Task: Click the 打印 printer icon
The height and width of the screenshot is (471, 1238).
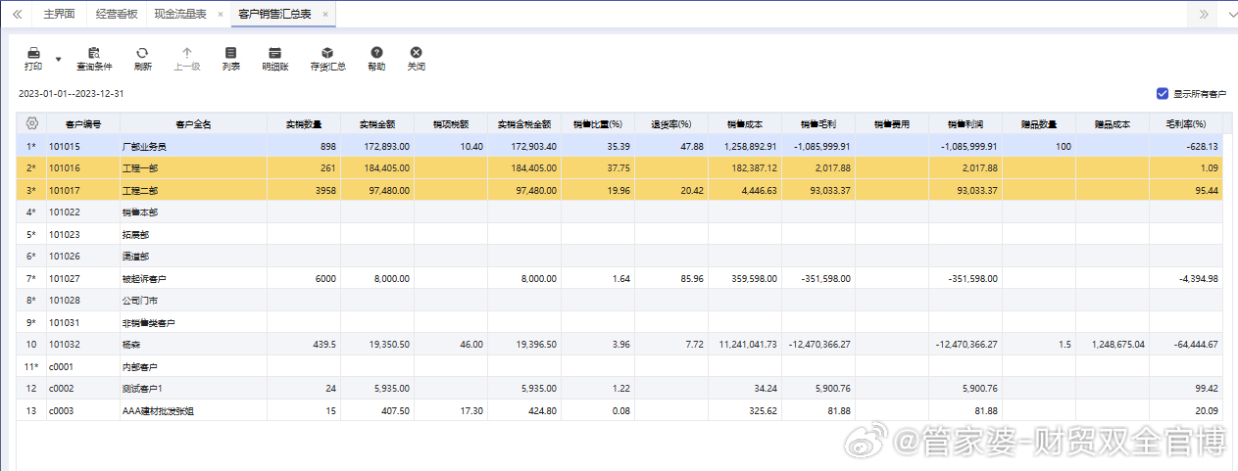Action: (x=33, y=53)
